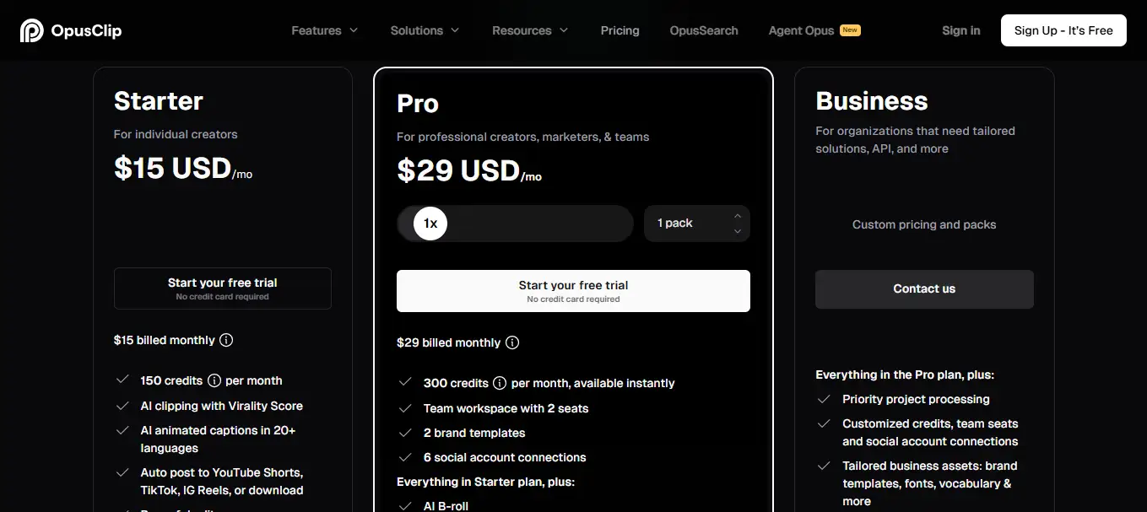Click the OpusClip logo icon

click(32, 30)
